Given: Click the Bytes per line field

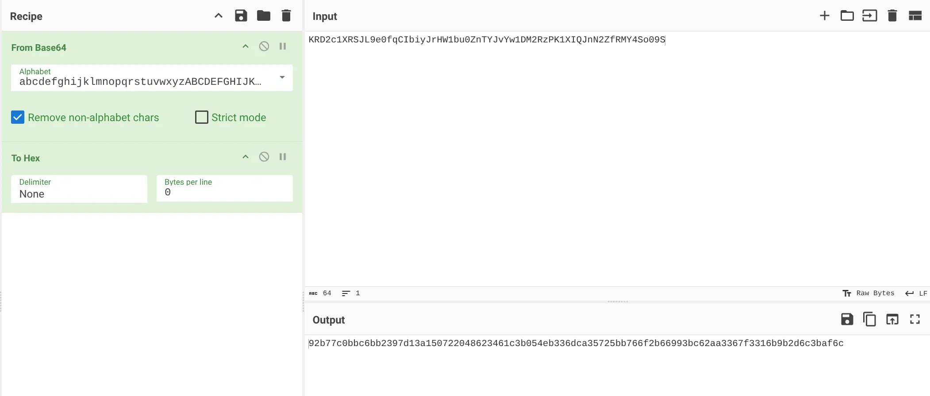Looking at the screenshot, I should pos(225,192).
